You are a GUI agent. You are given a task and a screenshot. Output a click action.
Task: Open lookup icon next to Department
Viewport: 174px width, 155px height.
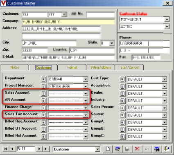click(x=43, y=79)
